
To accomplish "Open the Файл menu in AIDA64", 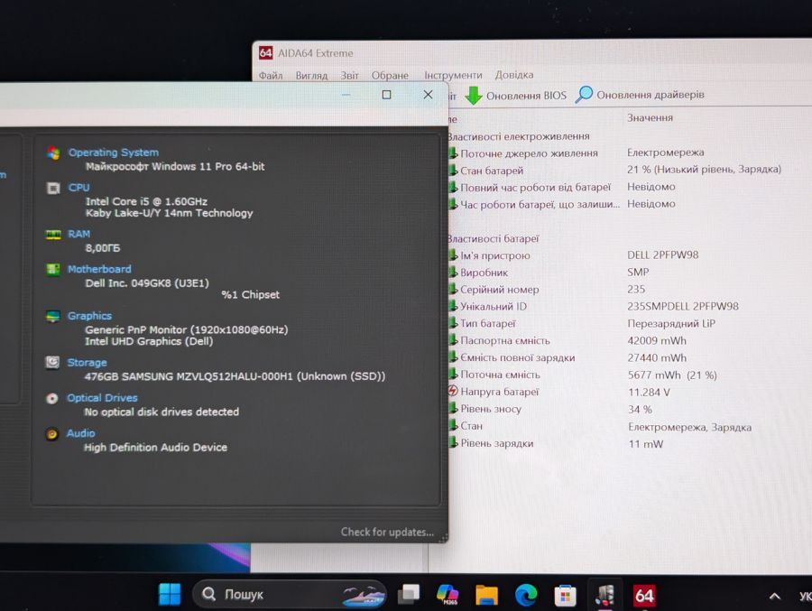I will [271, 76].
